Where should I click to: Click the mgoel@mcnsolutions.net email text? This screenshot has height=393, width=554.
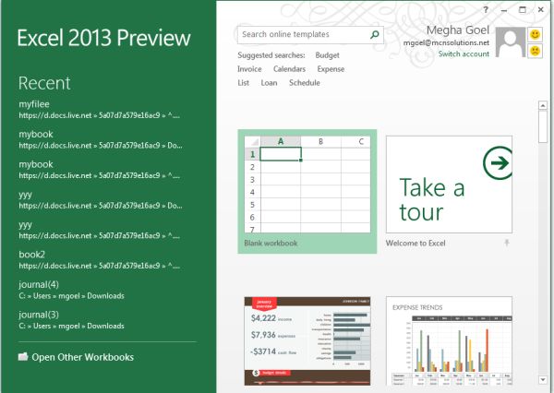pyautogui.click(x=446, y=42)
